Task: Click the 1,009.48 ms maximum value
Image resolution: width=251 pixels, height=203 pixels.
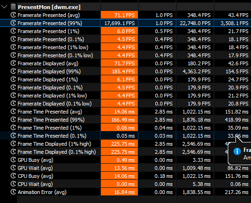Action: coord(197,168)
